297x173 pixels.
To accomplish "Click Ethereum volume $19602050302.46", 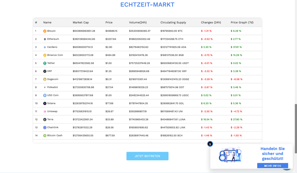I will pyautogui.click(x=140, y=39).
